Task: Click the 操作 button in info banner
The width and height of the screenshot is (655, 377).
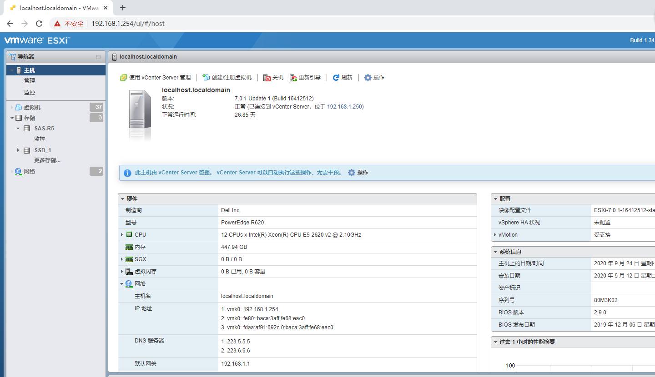Action: [358, 173]
